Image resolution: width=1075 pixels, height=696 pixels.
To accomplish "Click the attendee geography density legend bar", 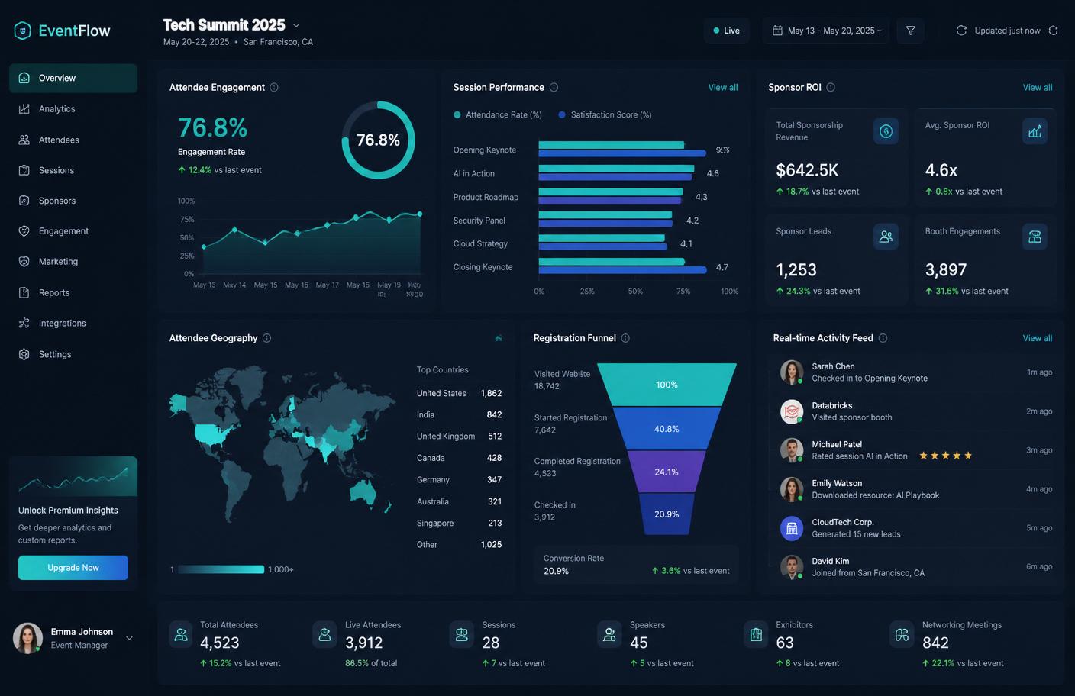I will coord(221,569).
